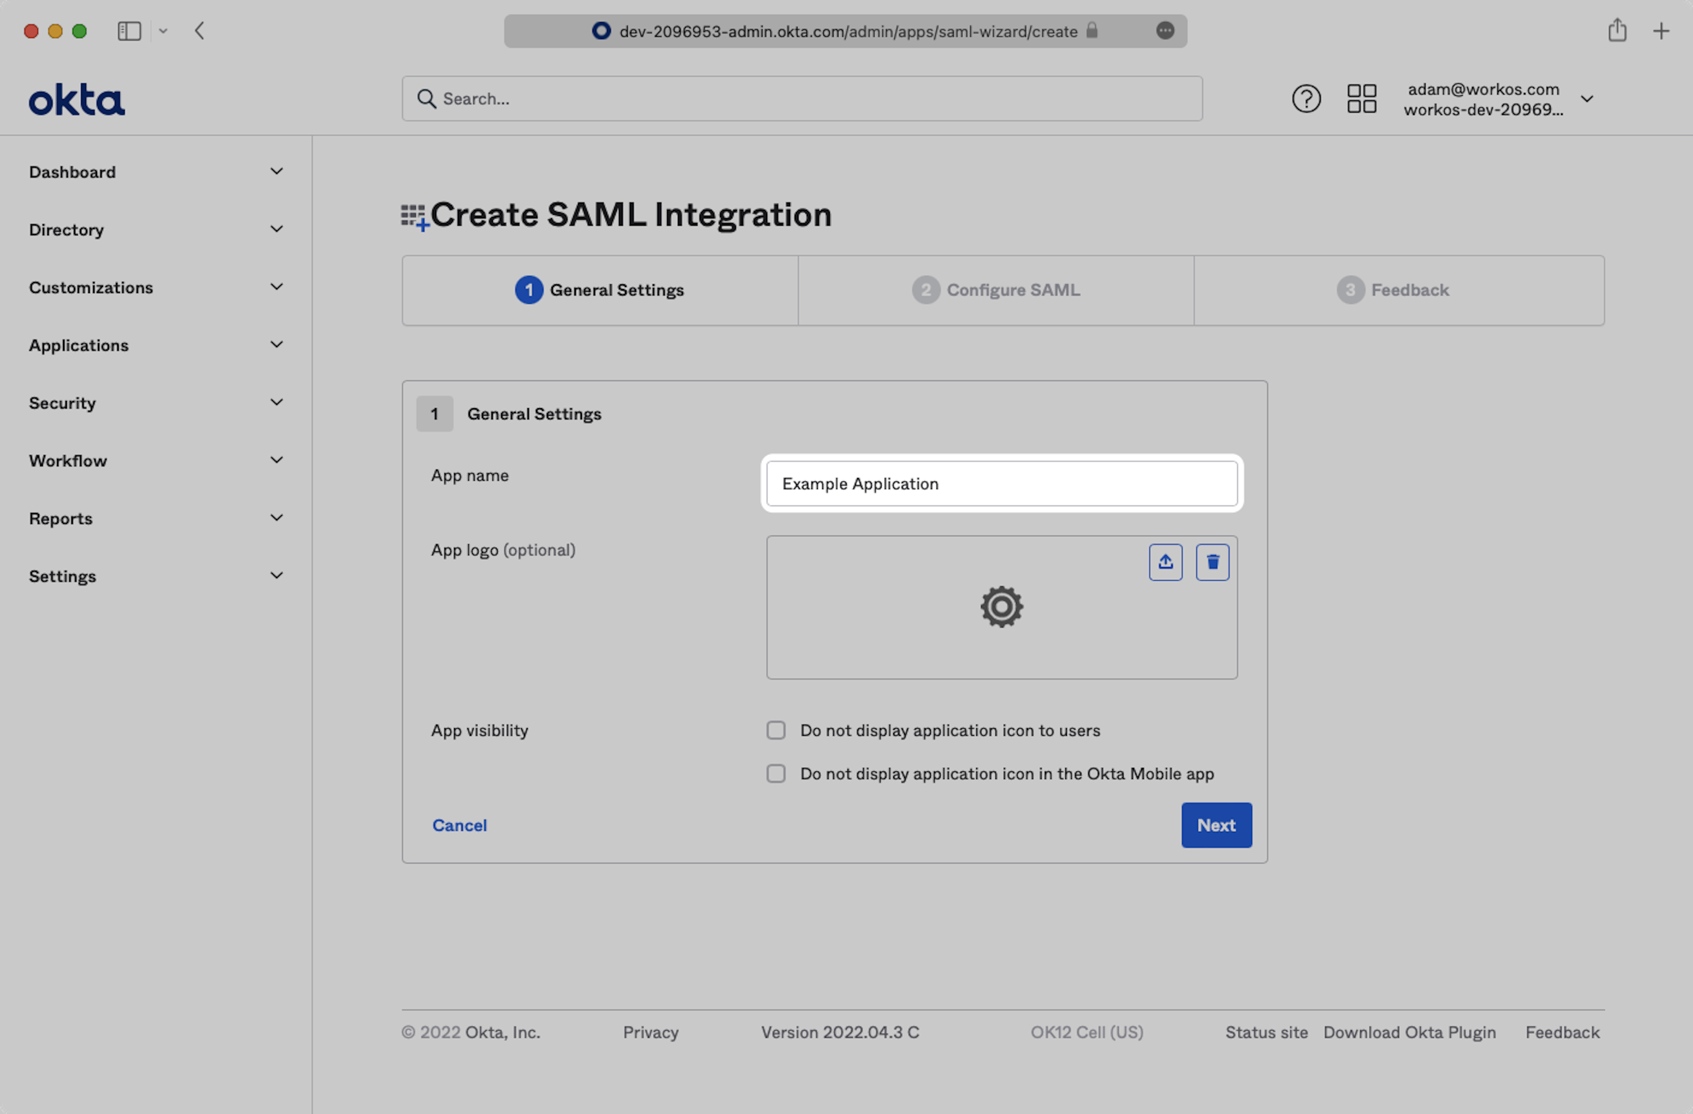Viewport: 1693px width, 1114px height.
Task: Click the upload logo icon
Action: coord(1165,562)
